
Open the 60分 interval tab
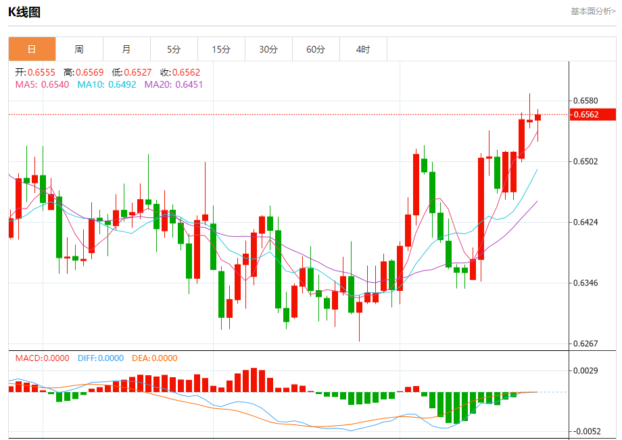(316, 49)
